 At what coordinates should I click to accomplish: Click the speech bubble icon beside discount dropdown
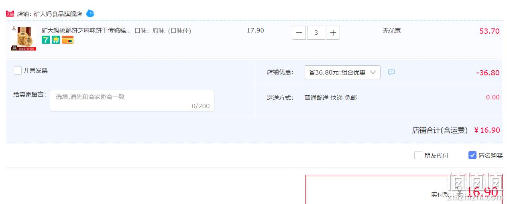(391, 72)
